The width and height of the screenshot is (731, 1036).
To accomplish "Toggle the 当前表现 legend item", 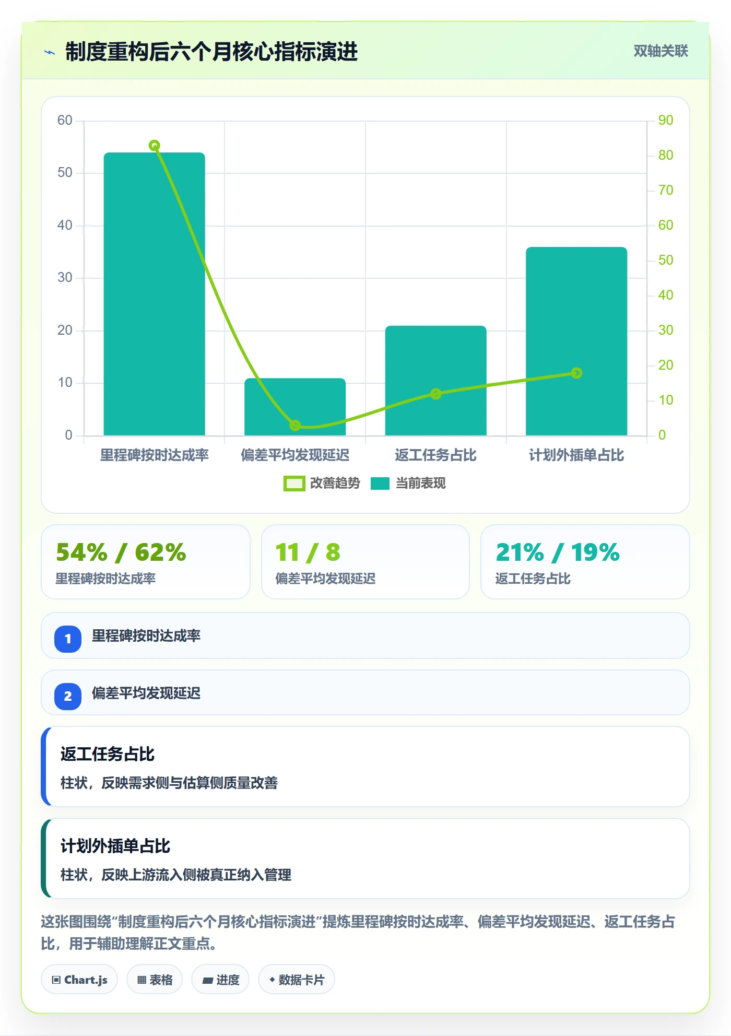I will (x=408, y=483).
